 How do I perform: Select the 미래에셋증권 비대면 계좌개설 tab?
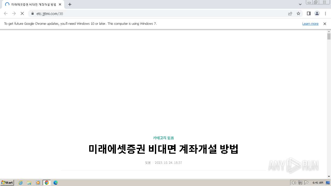[x=33, y=4]
